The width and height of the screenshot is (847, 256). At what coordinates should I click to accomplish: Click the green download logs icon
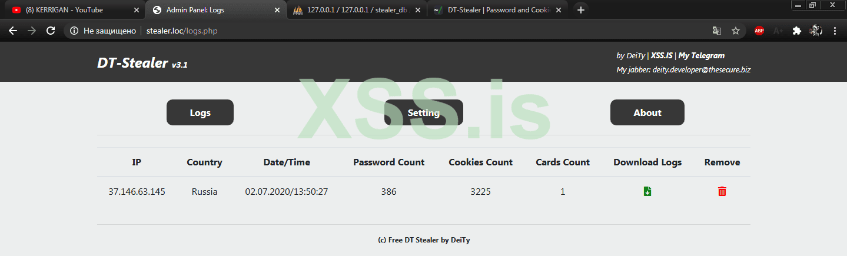click(x=647, y=191)
